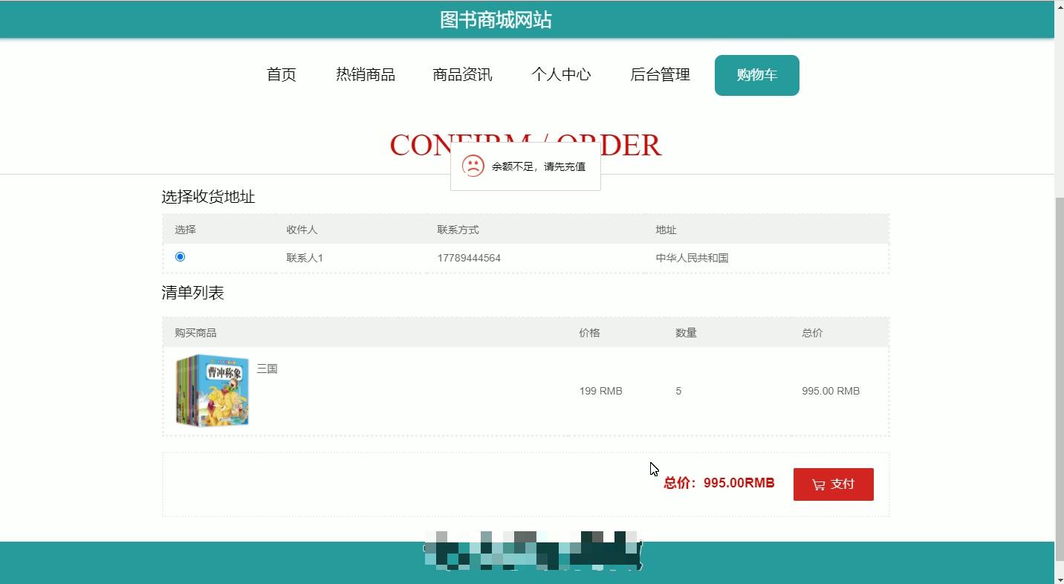
Task: Open the 热销商品 hot sale products page
Action: [365, 74]
